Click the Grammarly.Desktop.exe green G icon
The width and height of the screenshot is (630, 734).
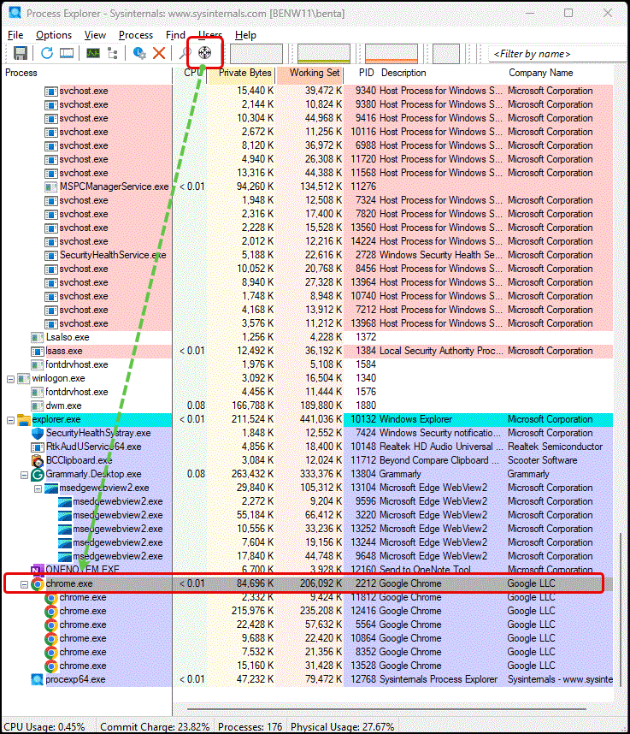[38, 475]
